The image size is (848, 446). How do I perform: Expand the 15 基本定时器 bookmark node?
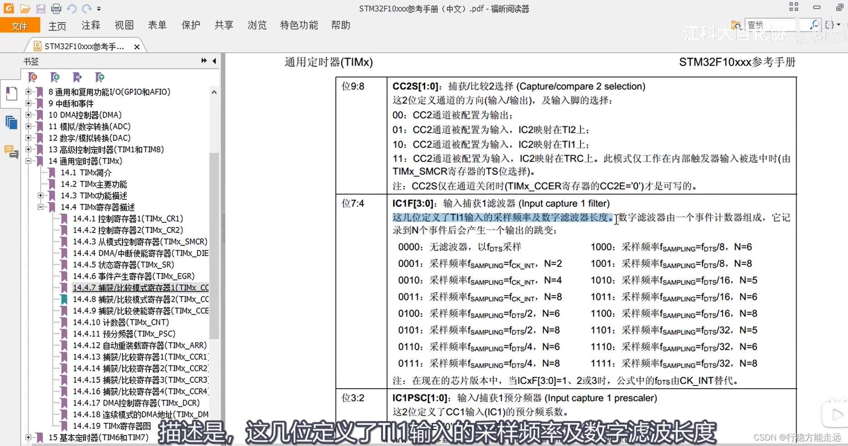point(29,437)
